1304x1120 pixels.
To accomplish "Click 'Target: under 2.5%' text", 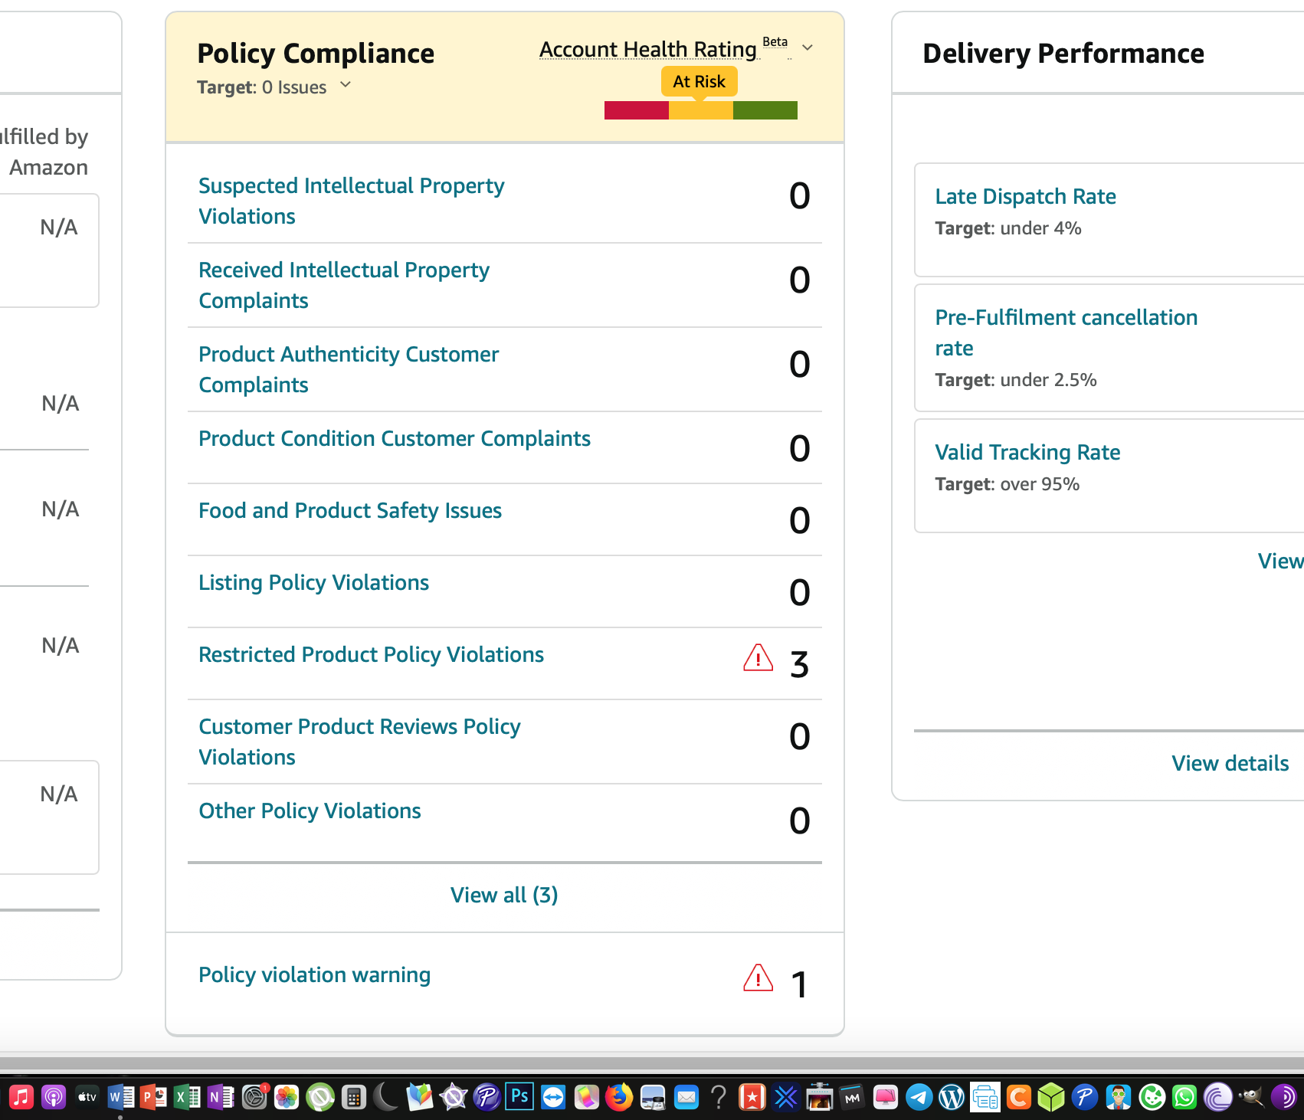I will (x=1016, y=380).
